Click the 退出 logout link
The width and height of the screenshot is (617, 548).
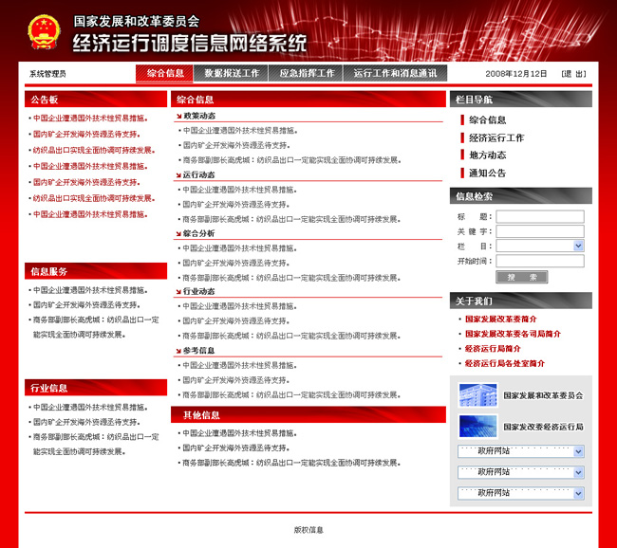click(573, 74)
